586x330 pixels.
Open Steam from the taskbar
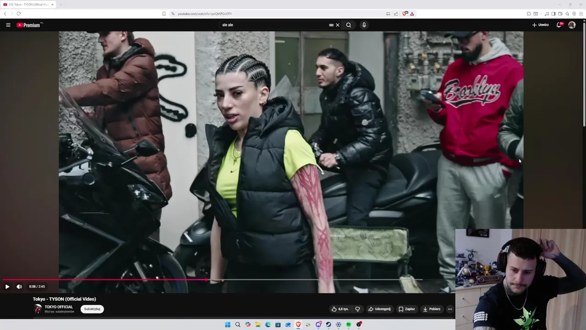coord(328,324)
